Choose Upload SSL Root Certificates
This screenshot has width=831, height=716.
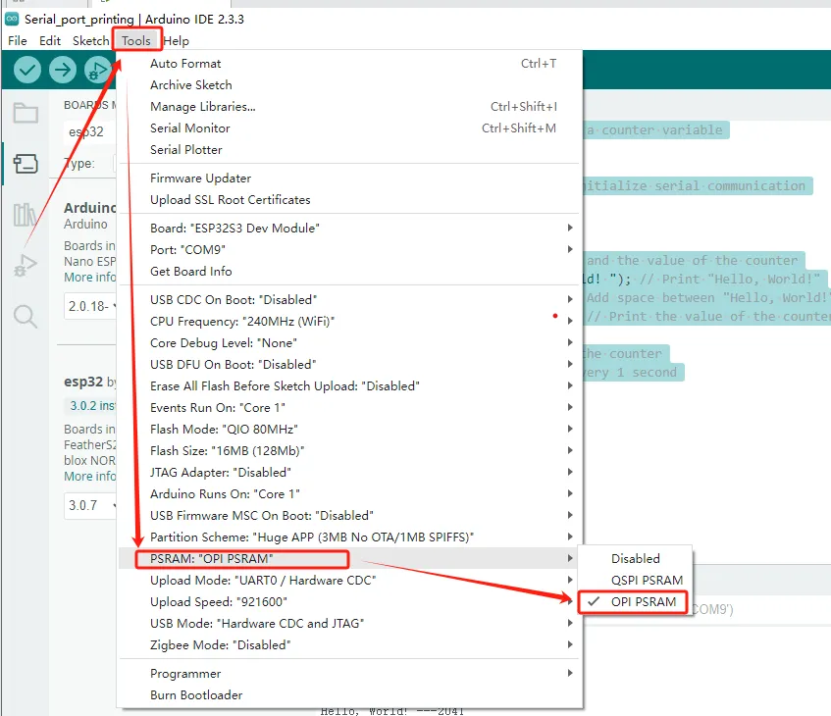click(350, 200)
